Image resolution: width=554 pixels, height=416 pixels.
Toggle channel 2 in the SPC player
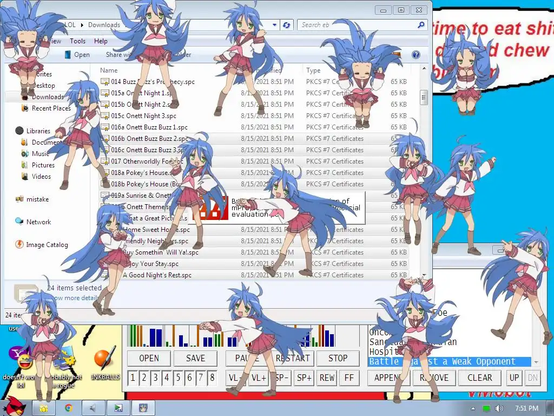(144, 378)
